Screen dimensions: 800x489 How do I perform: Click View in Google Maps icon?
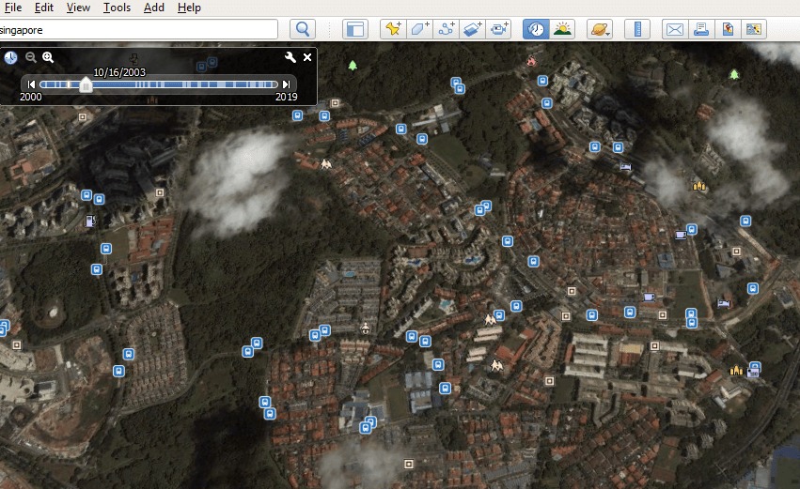click(754, 29)
